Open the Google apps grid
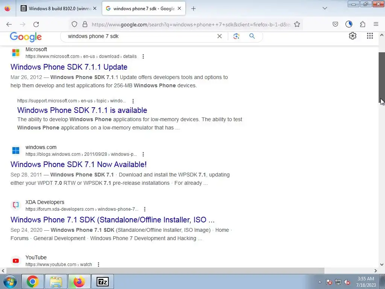The width and height of the screenshot is (385, 289). 370,36
